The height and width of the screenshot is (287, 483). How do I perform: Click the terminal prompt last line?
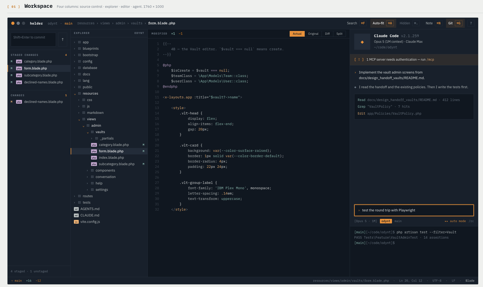tap(375, 243)
